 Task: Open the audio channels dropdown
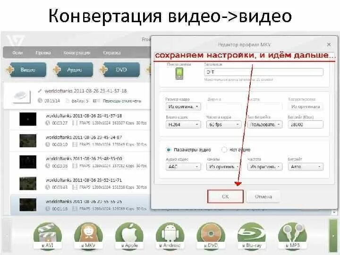coord(223,167)
